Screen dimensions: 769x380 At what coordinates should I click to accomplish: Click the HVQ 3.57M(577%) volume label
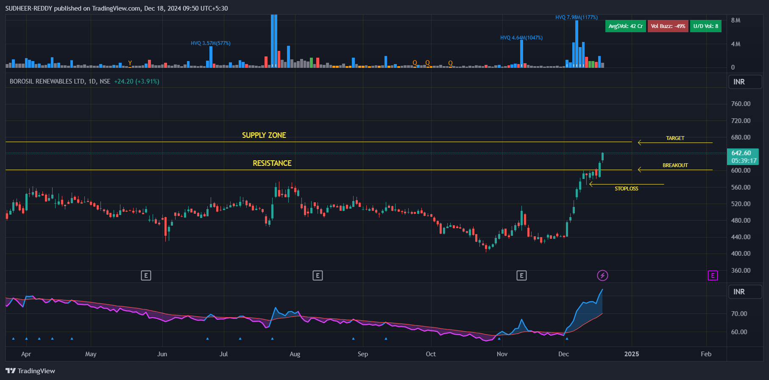pyautogui.click(x=210, y=43)
